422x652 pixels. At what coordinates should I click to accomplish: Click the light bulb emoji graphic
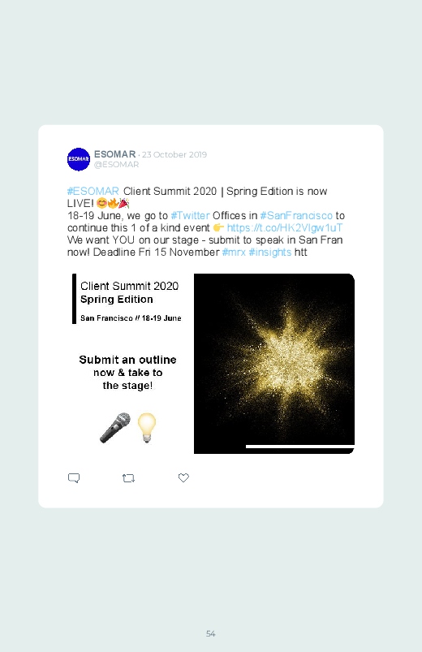(x=146, y=428)
